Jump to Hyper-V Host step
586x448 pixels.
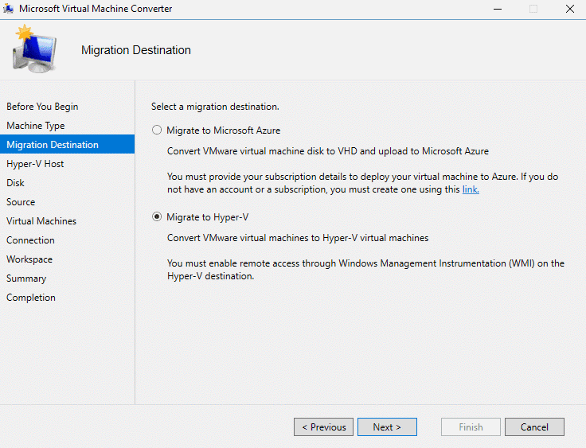[35, 164]
